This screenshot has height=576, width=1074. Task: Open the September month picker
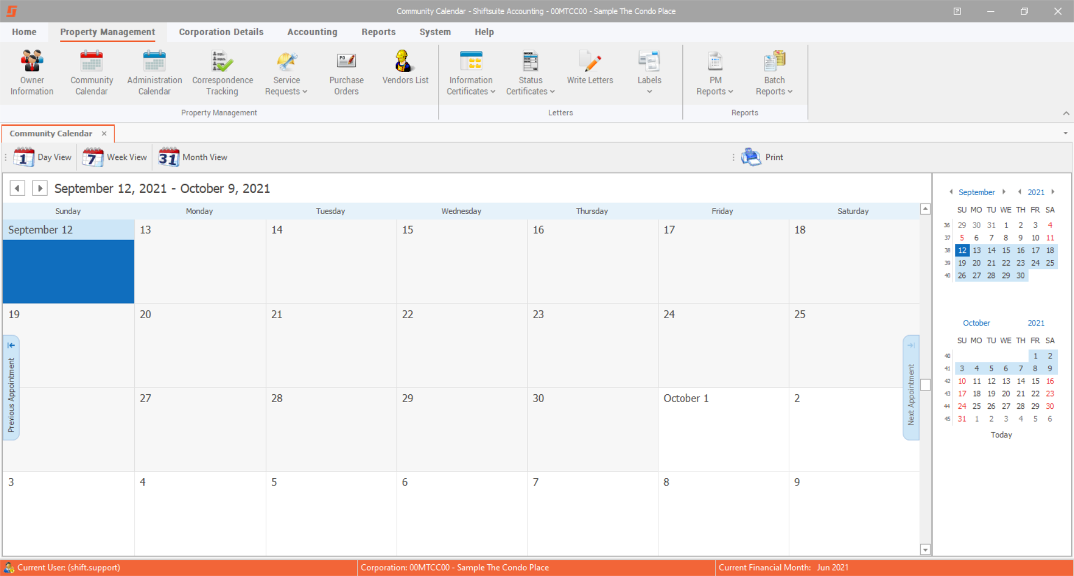(977, 192)
